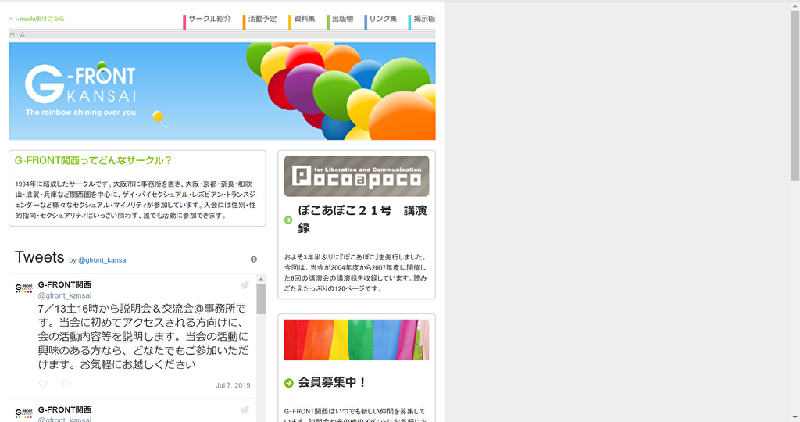Click the rainbow flag image

356,340
